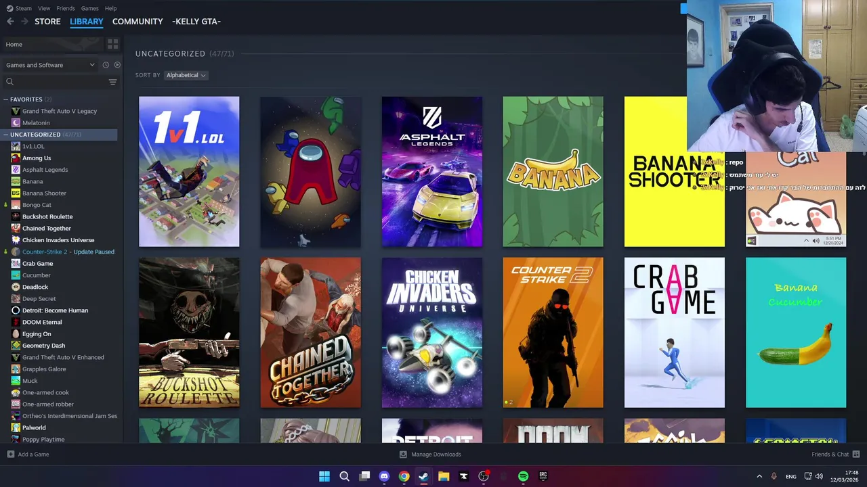The width and height of the screenshot is (867, 487).
Task: Open Friends & Chat icon
Action: click(x=856, y=455)
